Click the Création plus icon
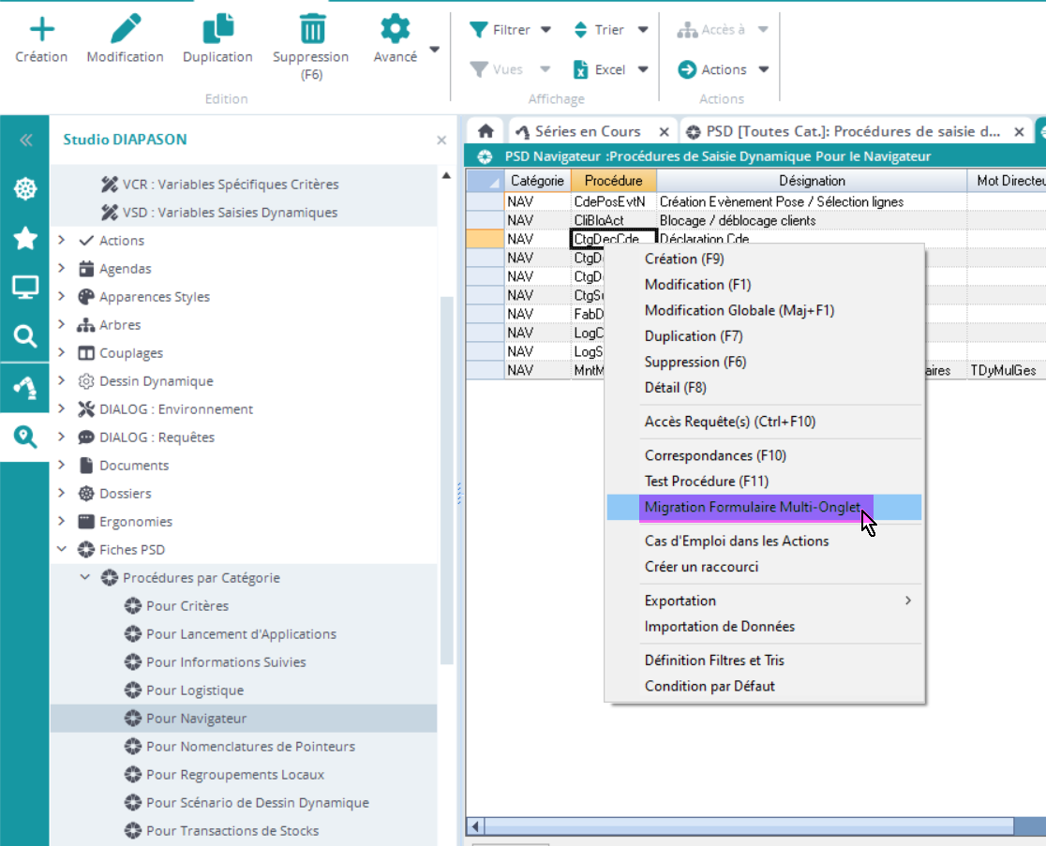 (41, 29)
